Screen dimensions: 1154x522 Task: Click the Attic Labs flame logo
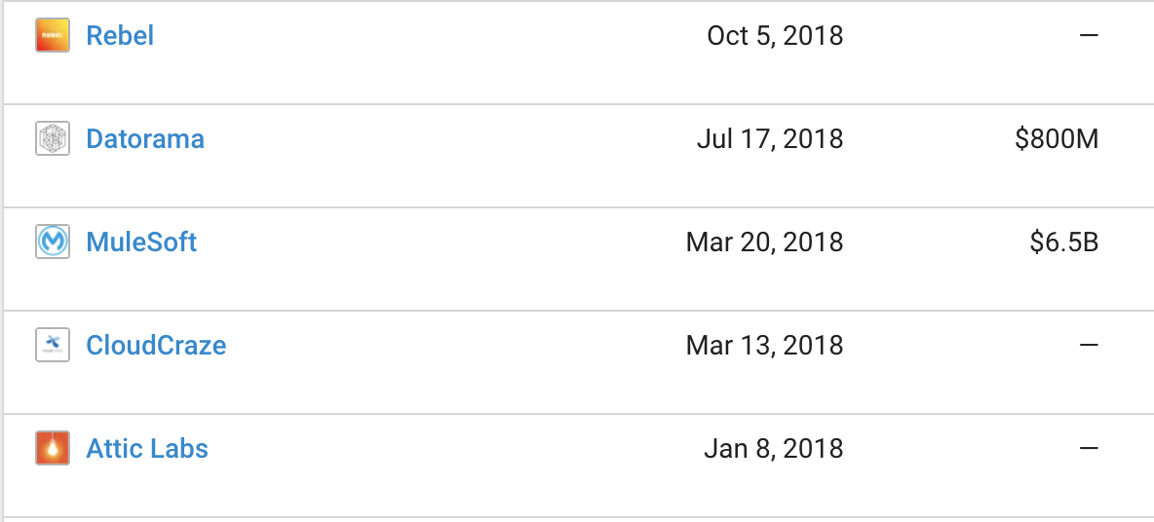(x=53, y=448)
